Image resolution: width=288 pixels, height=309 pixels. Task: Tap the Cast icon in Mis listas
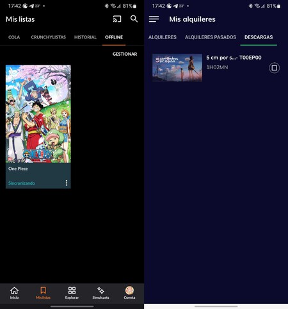point(117,19)
